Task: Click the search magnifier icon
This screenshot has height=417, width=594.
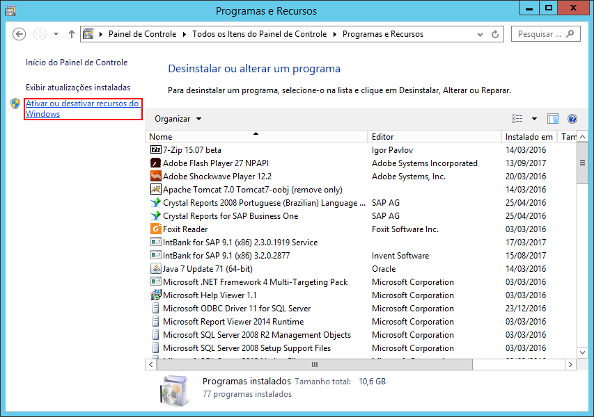Action: [x=570, y=33]
